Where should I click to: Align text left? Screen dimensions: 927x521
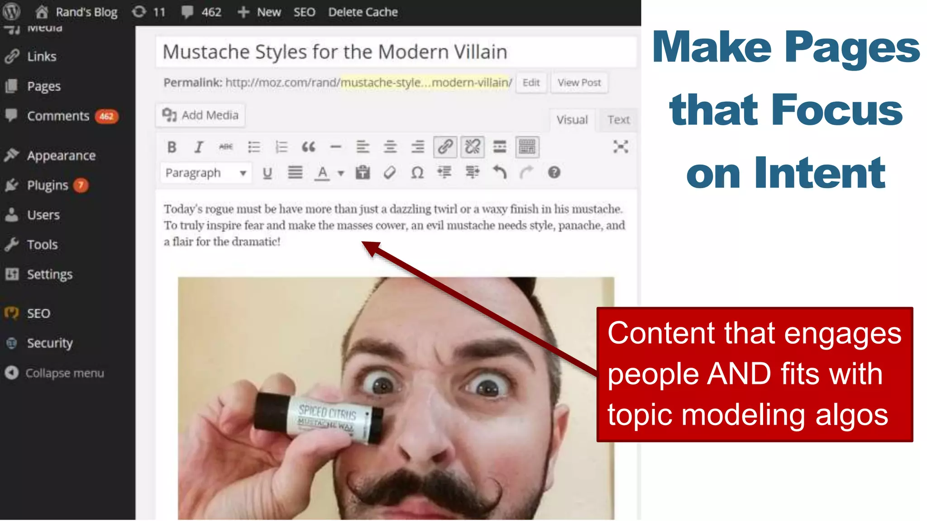click(363, 147)
